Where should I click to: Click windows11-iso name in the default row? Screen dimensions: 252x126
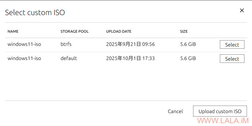coord(24,58)
